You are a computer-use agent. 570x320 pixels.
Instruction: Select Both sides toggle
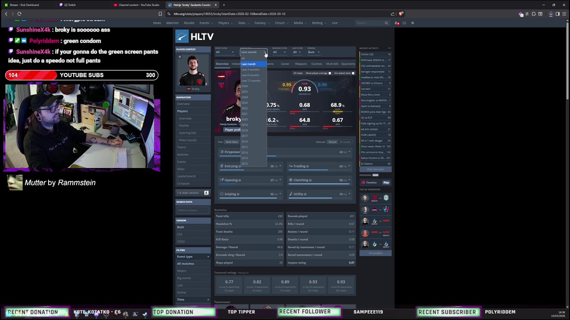(232, 142)
